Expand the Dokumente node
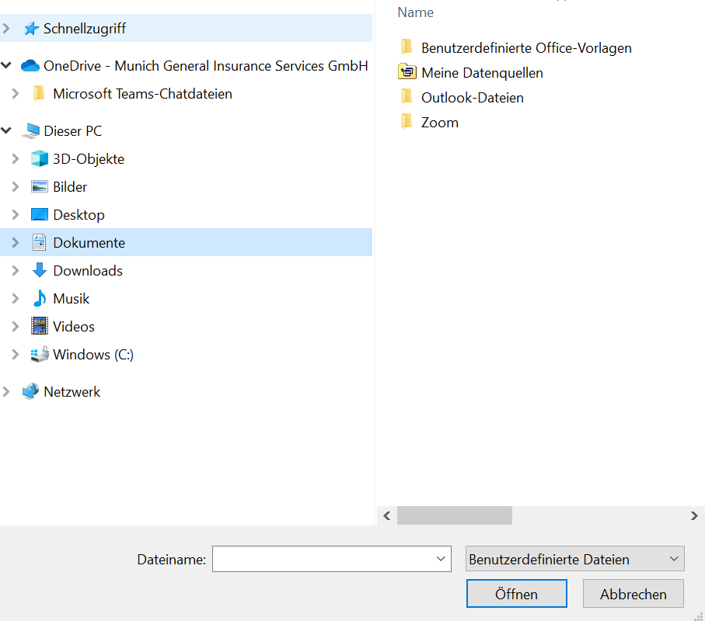 point(16,242)
